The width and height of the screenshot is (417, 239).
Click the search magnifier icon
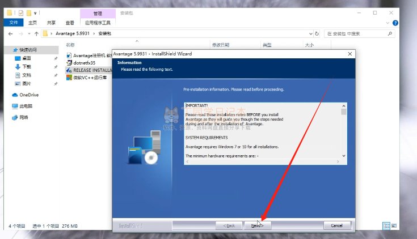pyautogui.click(x=390, y=34)
